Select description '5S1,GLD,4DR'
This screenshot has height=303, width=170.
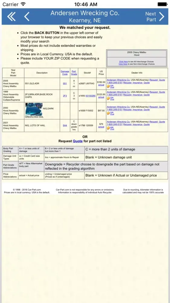tap(32, 84)
